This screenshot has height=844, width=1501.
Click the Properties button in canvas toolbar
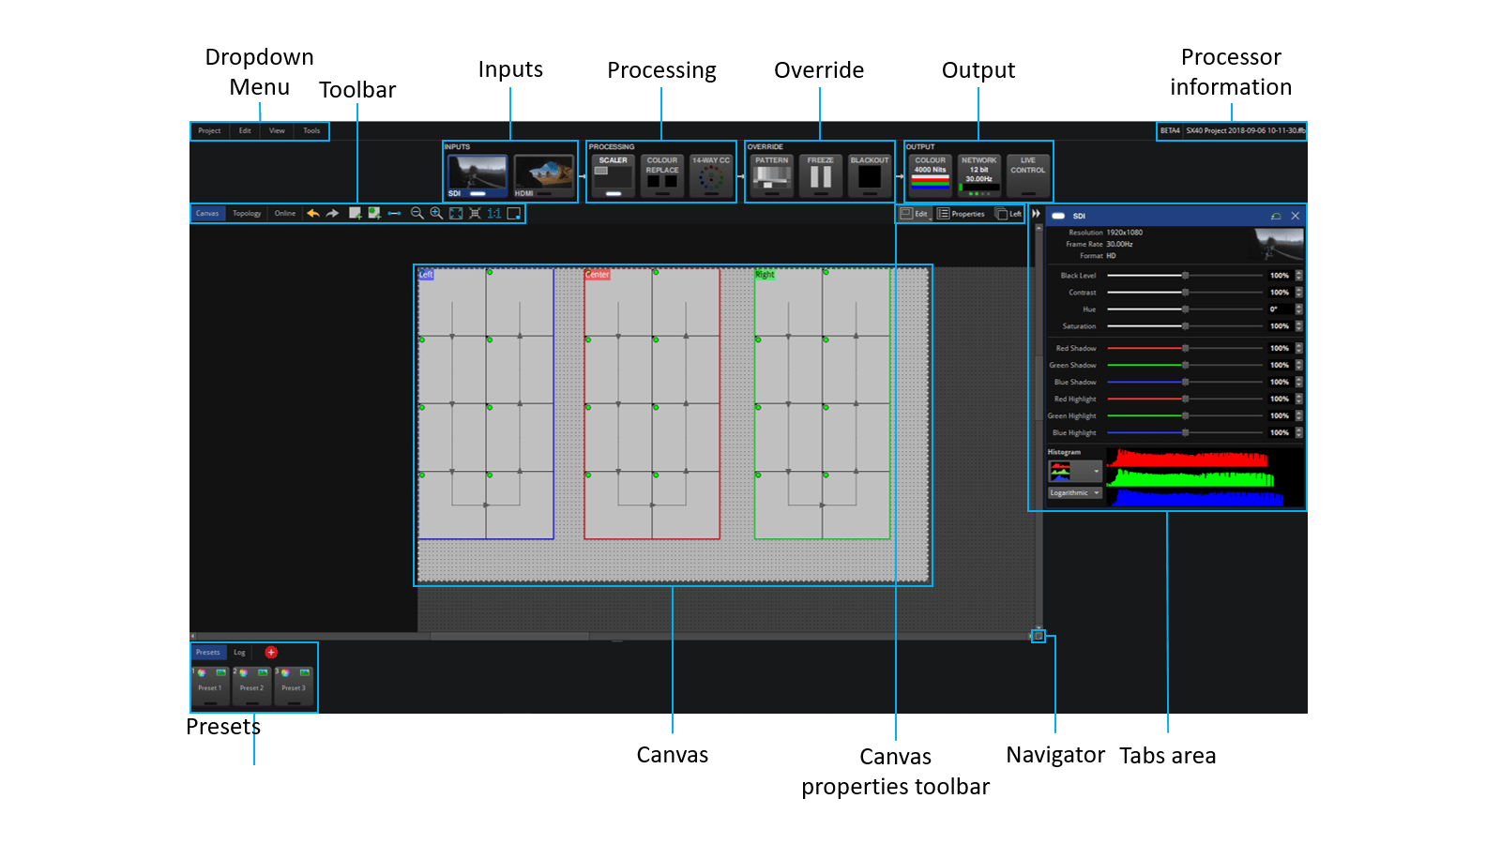tap(962, 214)
